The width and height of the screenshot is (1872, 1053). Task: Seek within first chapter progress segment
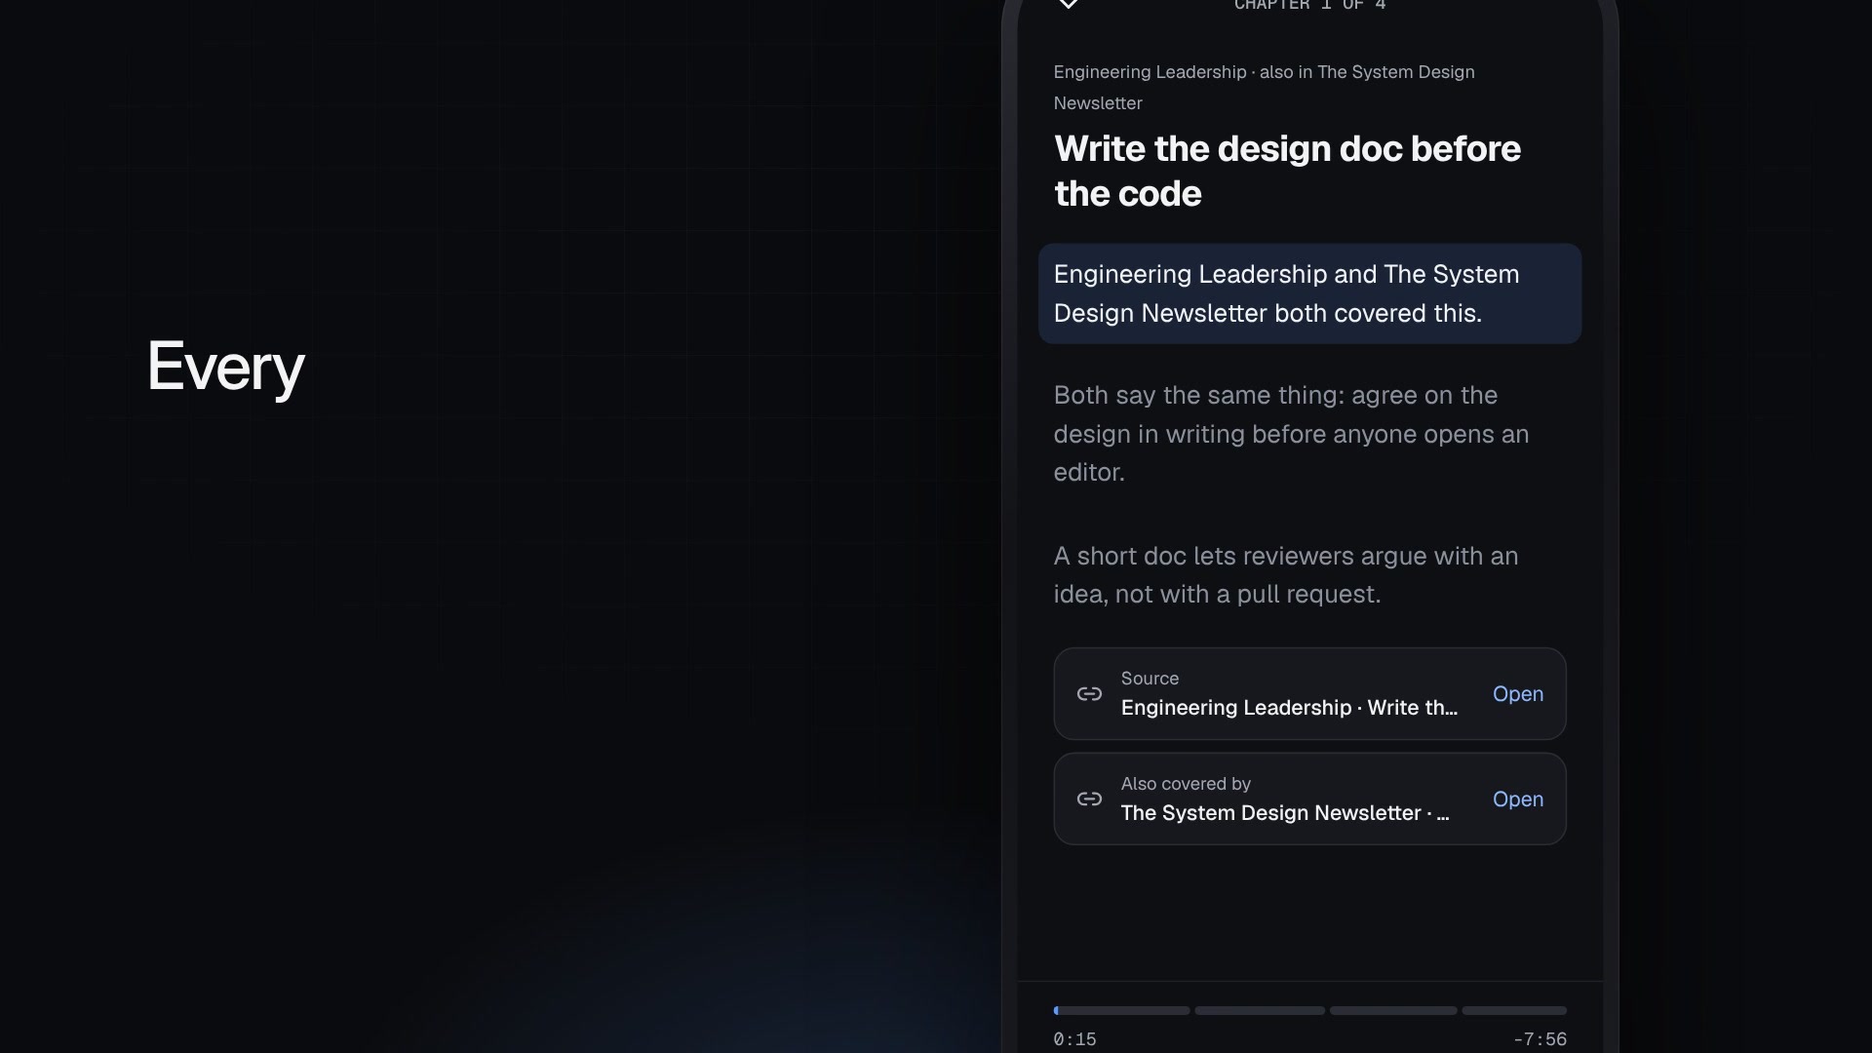pos(1121,1010)
